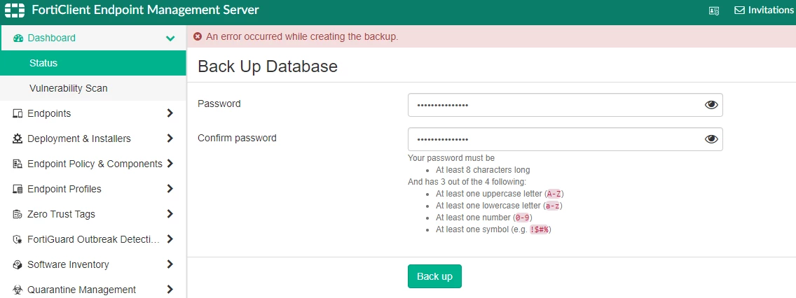
Task: Open the Zero Trust Tags label
Action: pyautogui.click(x=62, y=214)
